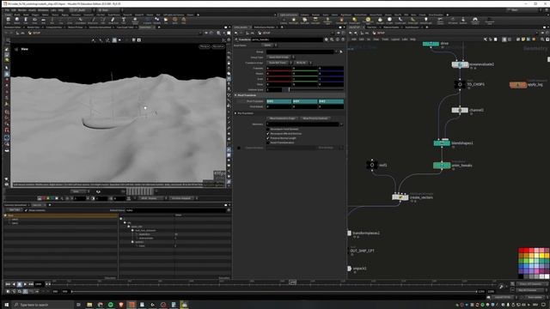Screen dimensions: 550x309
Task: Open the Asset Name dropdown
Action: point(270,45)
